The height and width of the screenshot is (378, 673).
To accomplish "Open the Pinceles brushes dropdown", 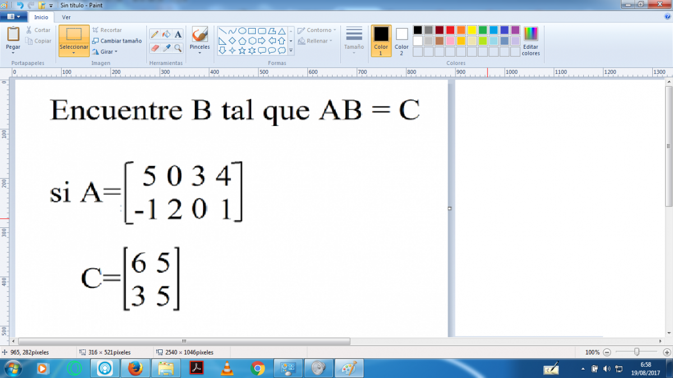I will [x=200, y=52].
